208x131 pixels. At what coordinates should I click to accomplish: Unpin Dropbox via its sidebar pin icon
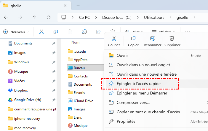(54, 90)
